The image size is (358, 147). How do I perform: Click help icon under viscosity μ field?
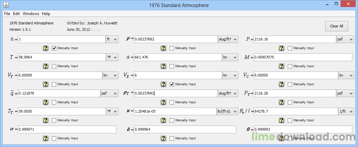[164, 120]
